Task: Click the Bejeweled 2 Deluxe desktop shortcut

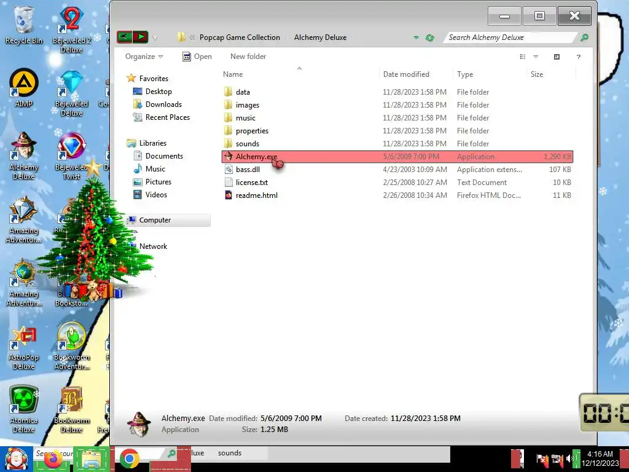Action: coord(71,30)
